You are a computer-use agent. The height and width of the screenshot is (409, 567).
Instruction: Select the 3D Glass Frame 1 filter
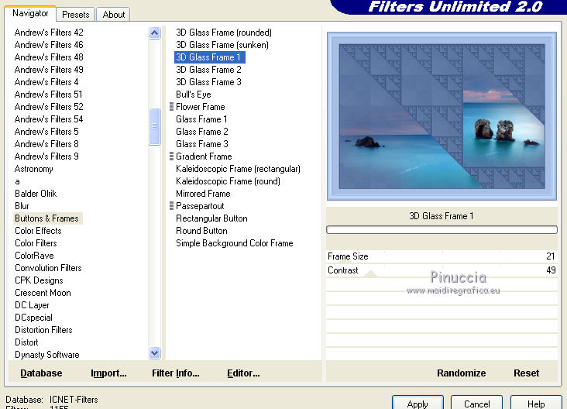[x=210, y=57]
